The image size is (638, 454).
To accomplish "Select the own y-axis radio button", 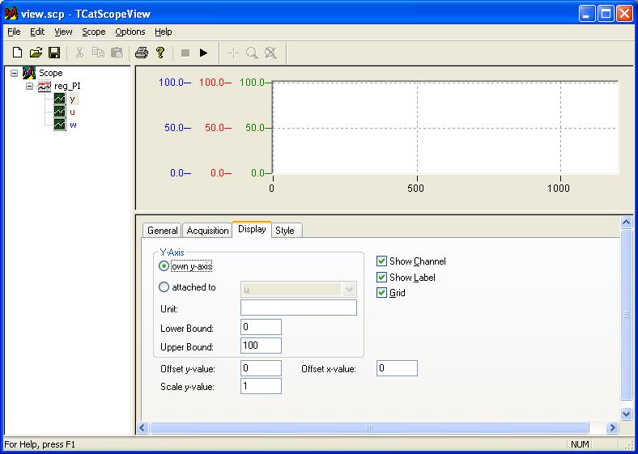I will (164, 266).
